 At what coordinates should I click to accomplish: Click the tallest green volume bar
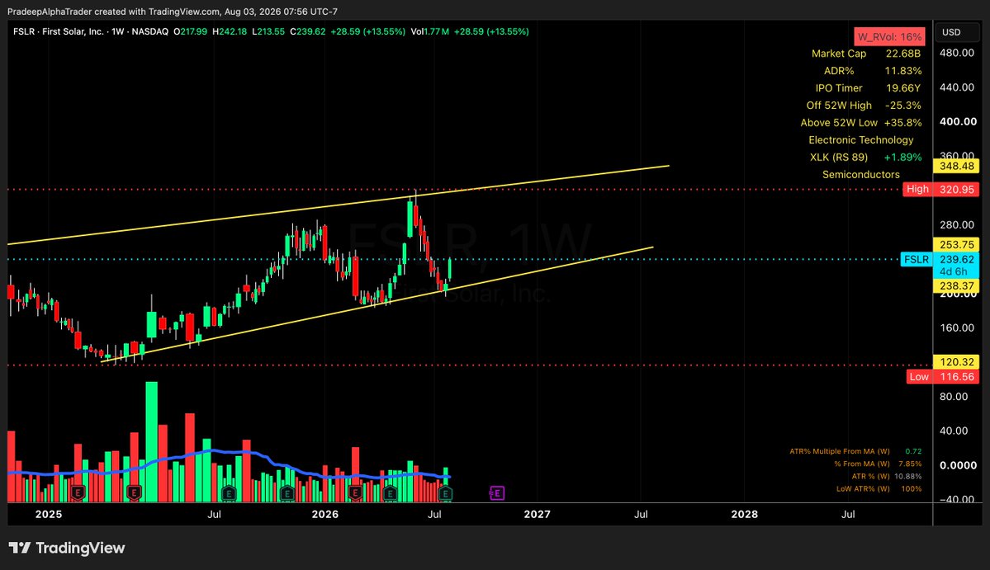click(152, 441)
